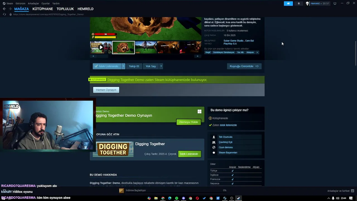The height and width of the screenshot is (201, 357).
Task: Open Discord from the taskbar
Action: coord(184,198)
